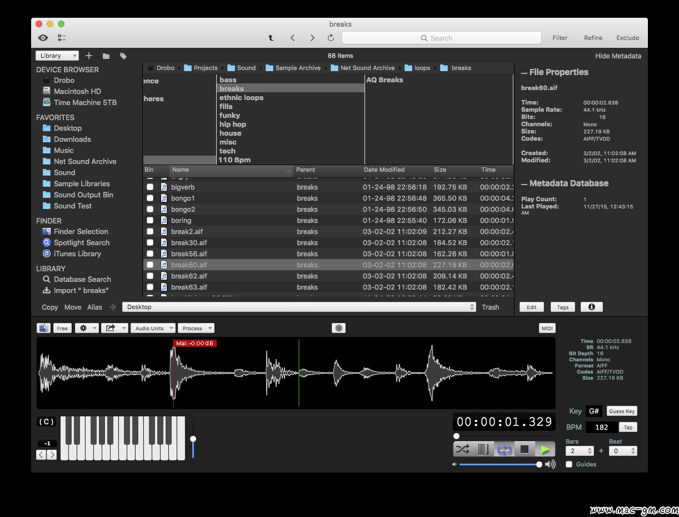Check the Bin checkbox for boring
This screenshot has width=679, height=517.
tap(150, 221)
